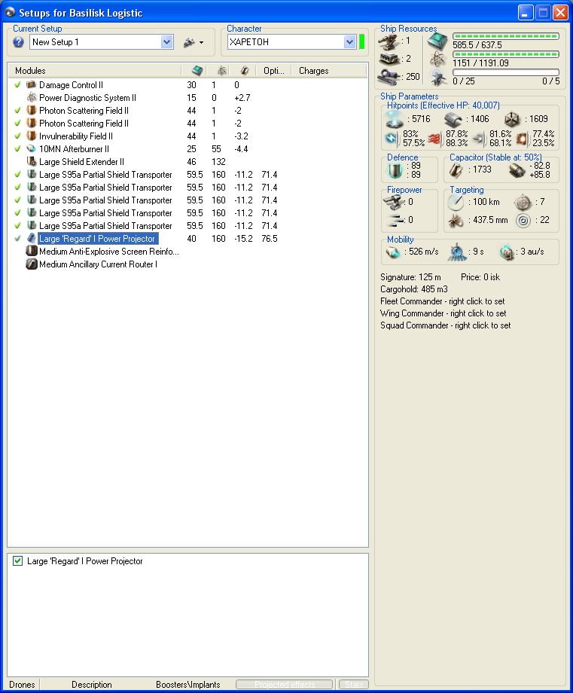Click the hull structure hitpoints icon
Screen dimensions: 573x693
pyautogui.click(x=512, y=119)
